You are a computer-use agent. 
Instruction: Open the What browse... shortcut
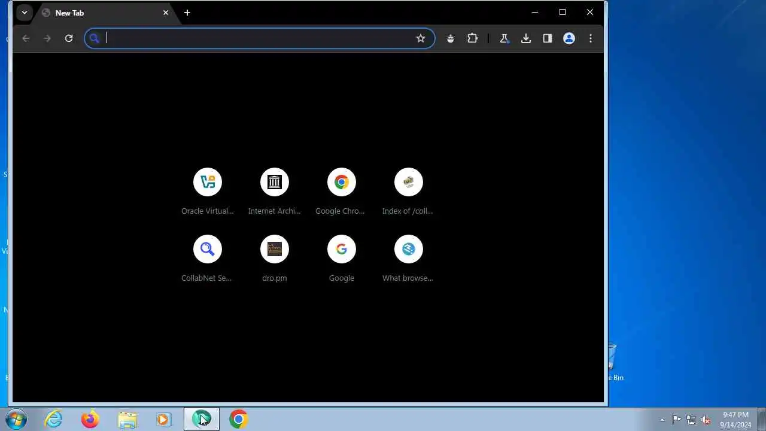[x=409, y=259]
